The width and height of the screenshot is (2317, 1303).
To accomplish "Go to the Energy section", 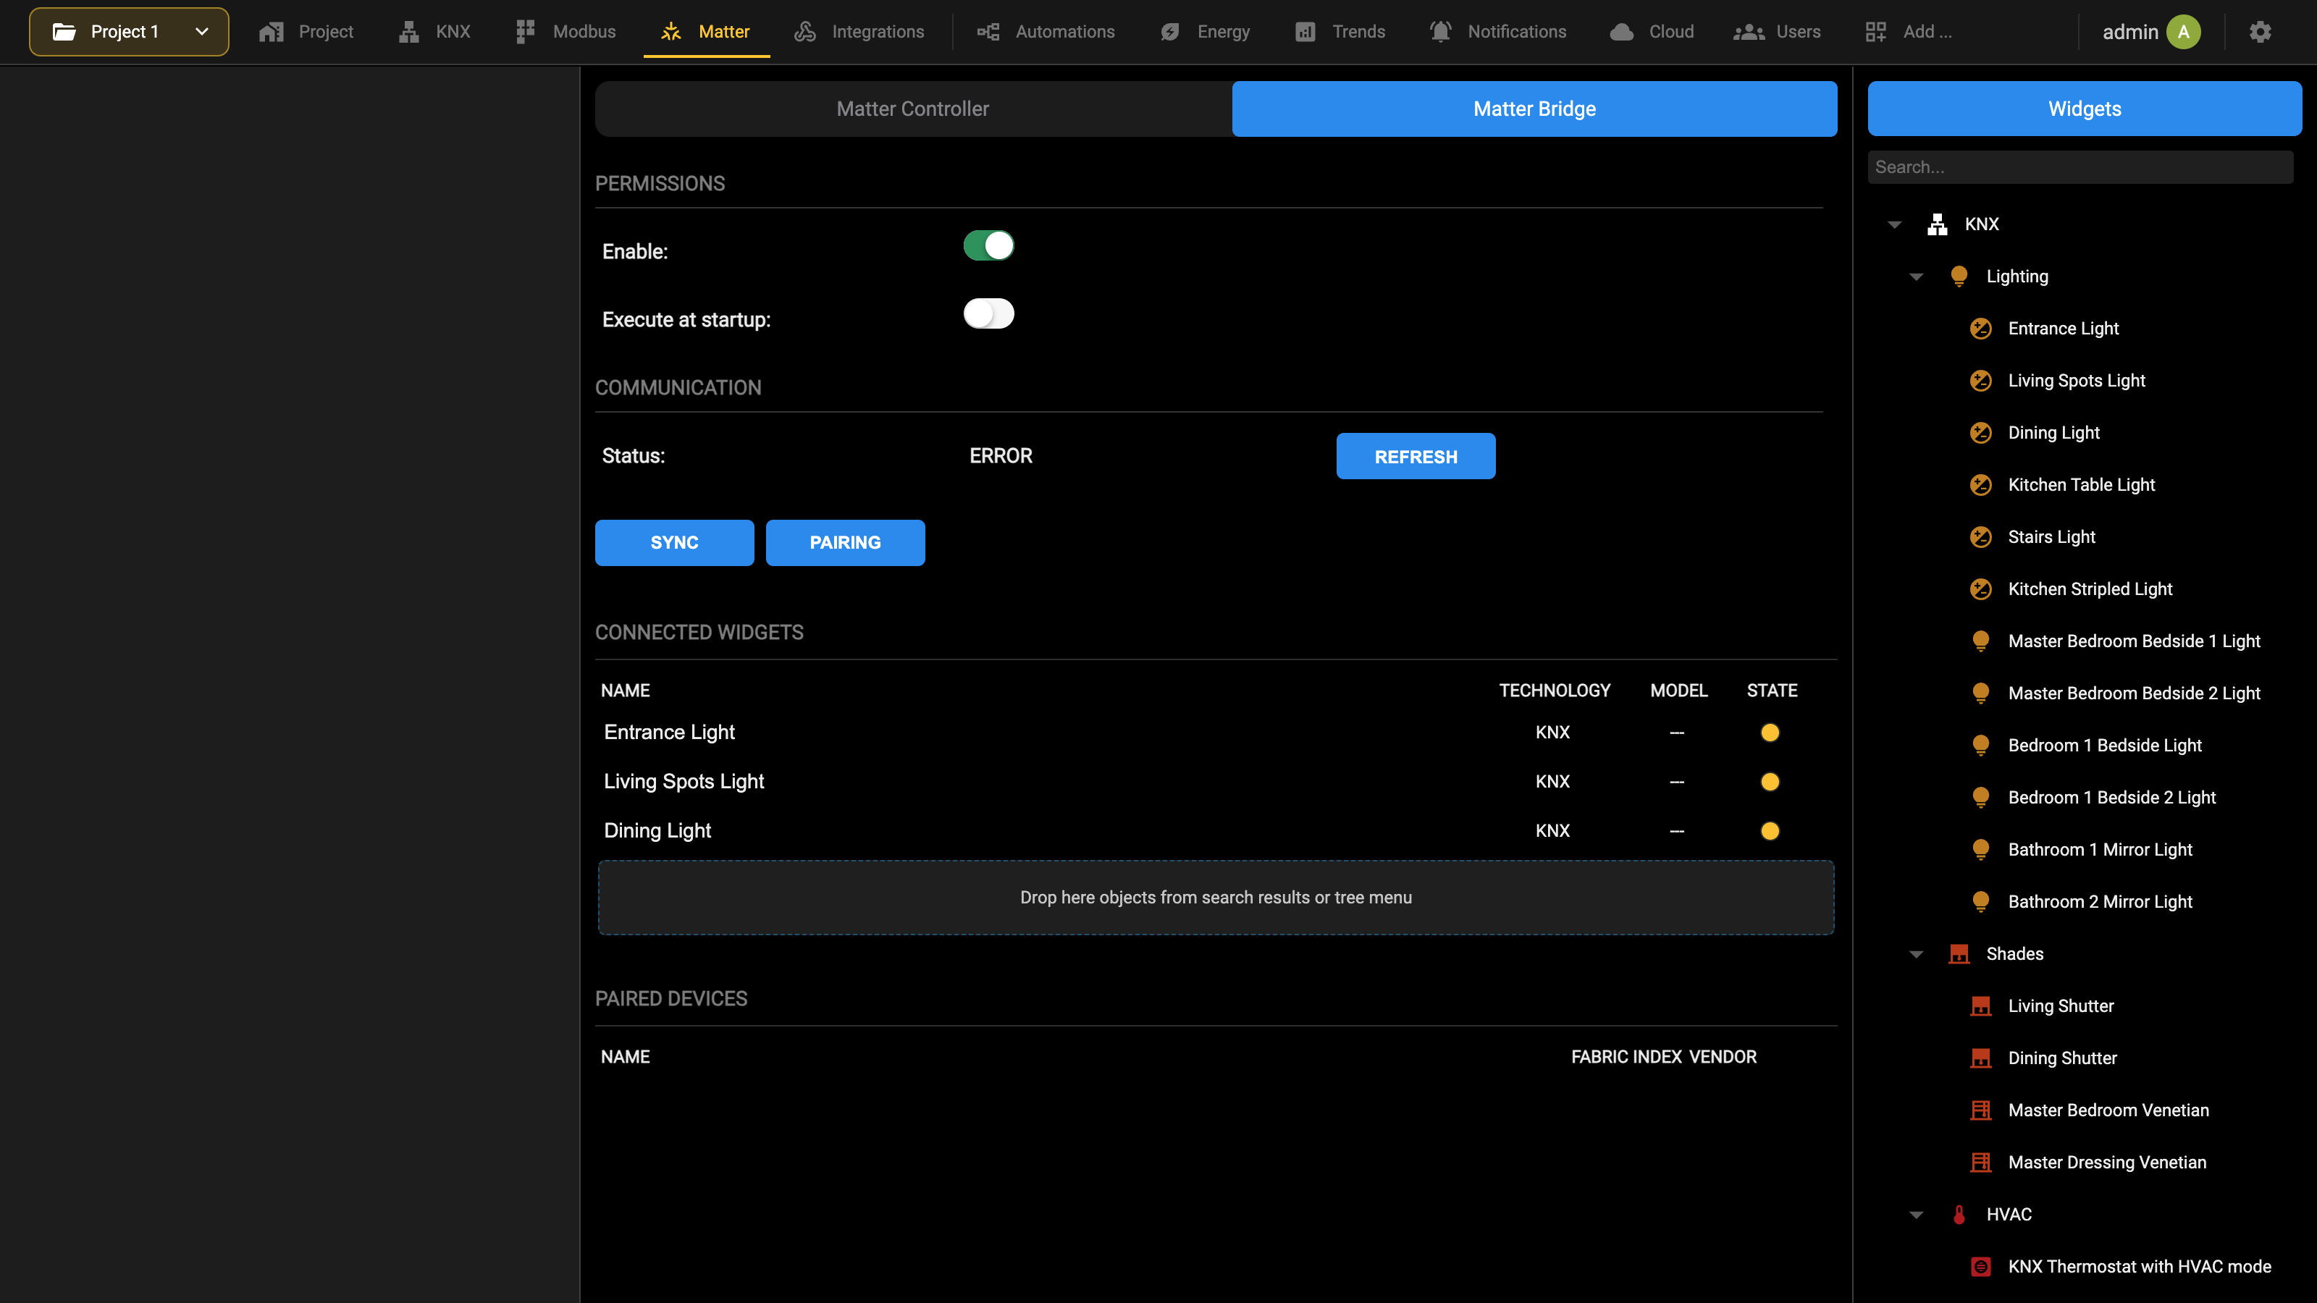I will pos(1206,31).
